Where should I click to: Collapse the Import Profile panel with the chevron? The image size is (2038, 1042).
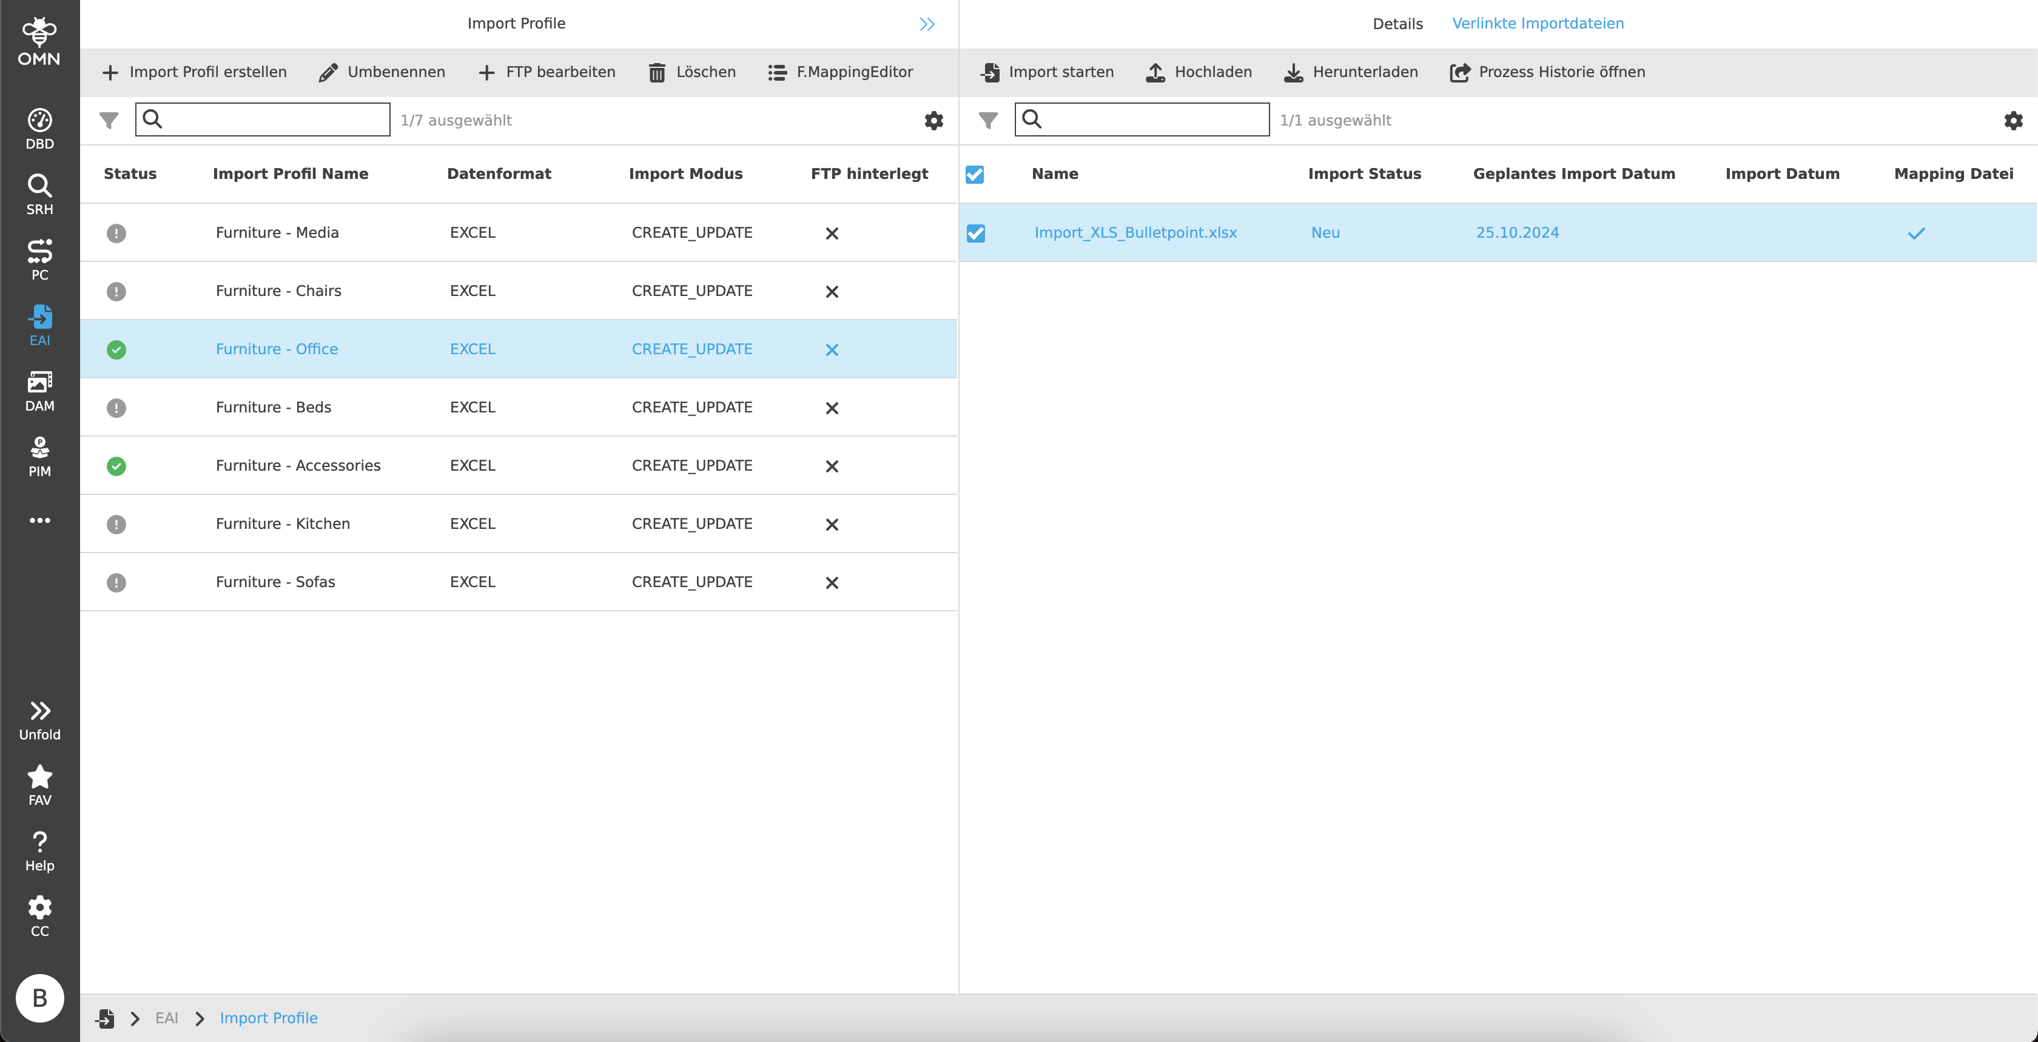point(927,24)
